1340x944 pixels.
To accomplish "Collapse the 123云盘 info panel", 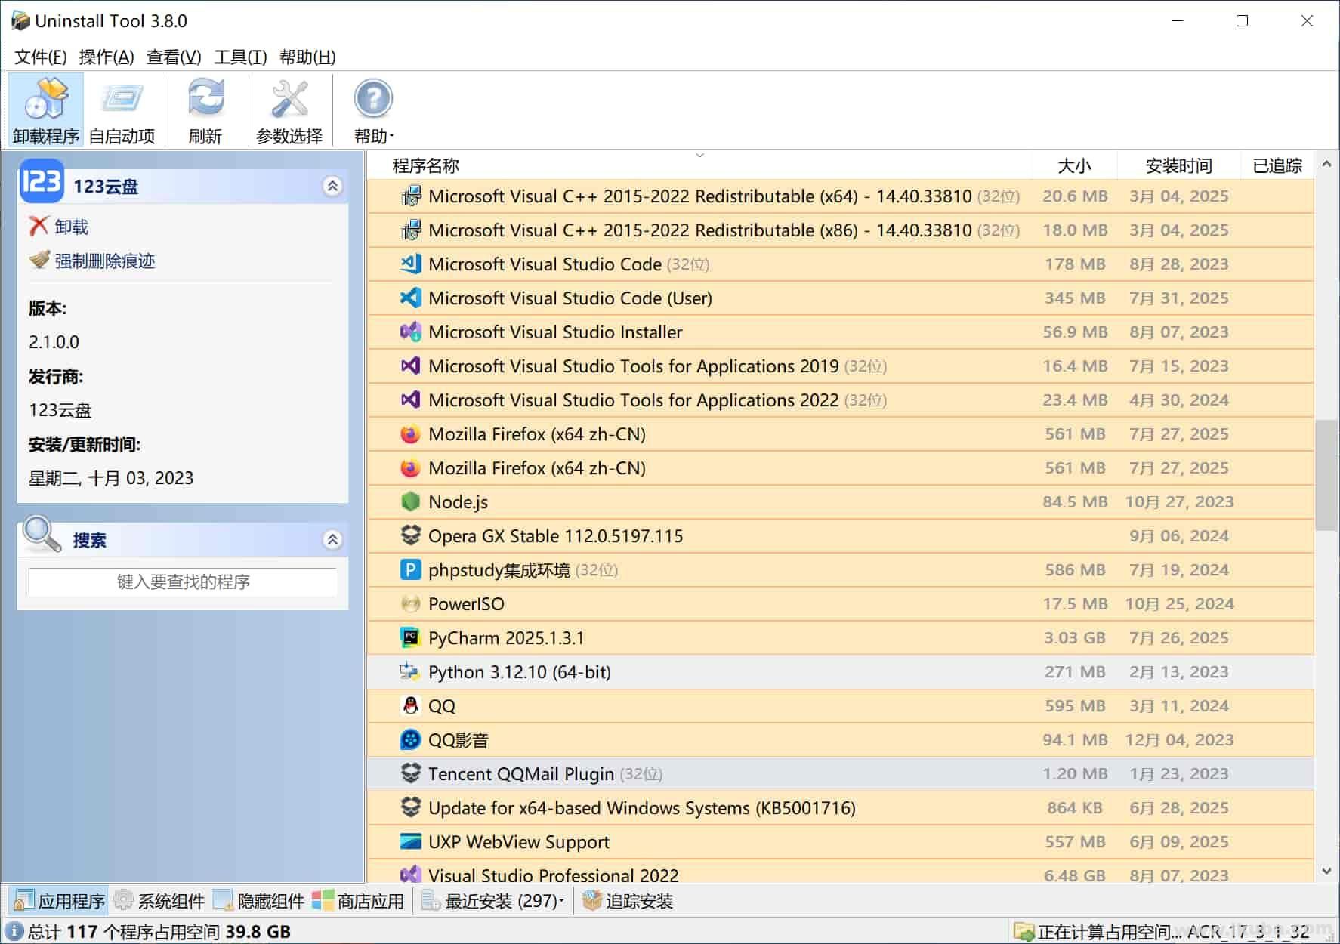I will pyautogui.click(x=332, y=186).
